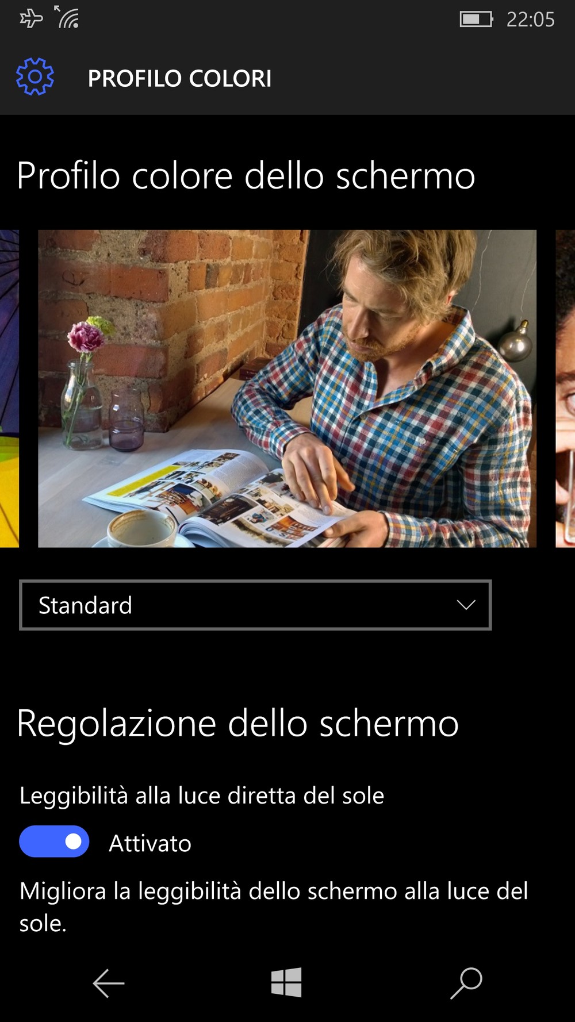Tap the blue settings gear icon
Viewport: 575px width, 1022px height.
click(x=35, y=76)
